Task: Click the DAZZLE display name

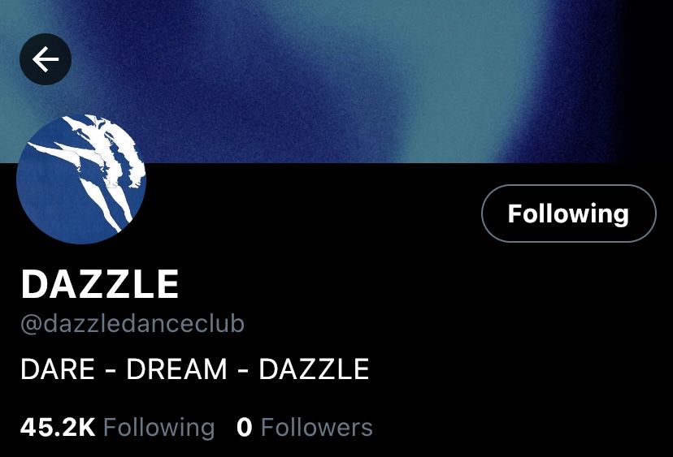Action: pos(100,284)
